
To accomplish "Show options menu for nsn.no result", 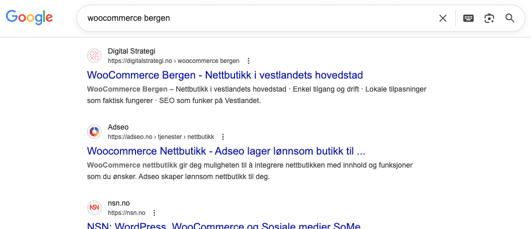I will [154, 213].
